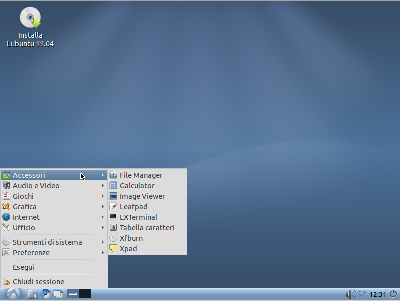This screenshot has width=400, height=301.
Task: Select the Accessori menu category
Action: [x=54, y=175]
